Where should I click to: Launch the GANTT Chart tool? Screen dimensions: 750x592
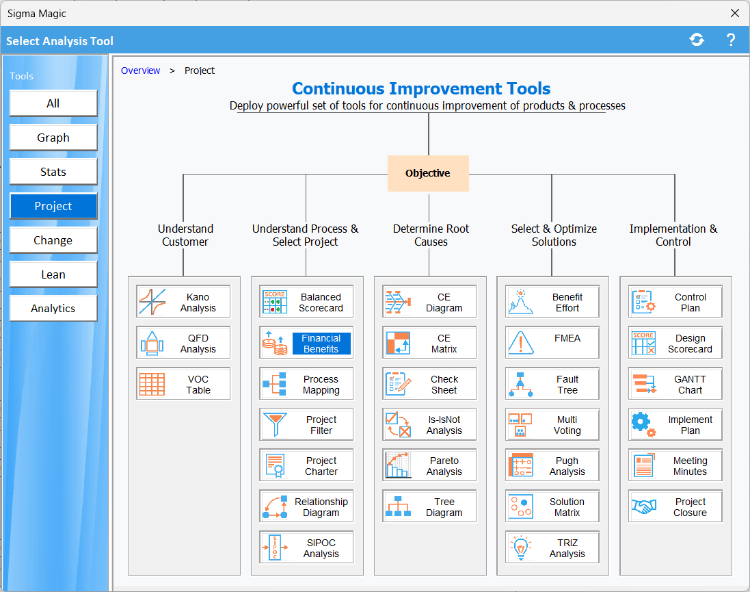click(690, 385)
